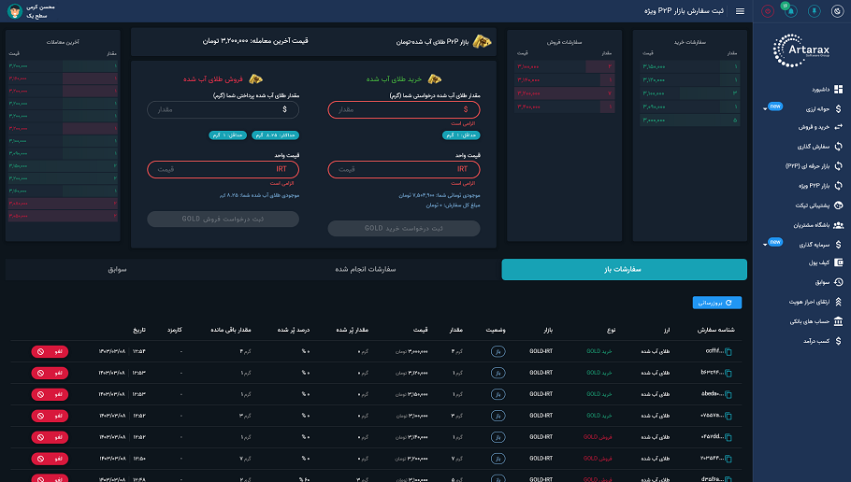The height and width of the screenshot is (482, 851).
Task: Click buy gold amount input field
Action: [x=404, y=110]
